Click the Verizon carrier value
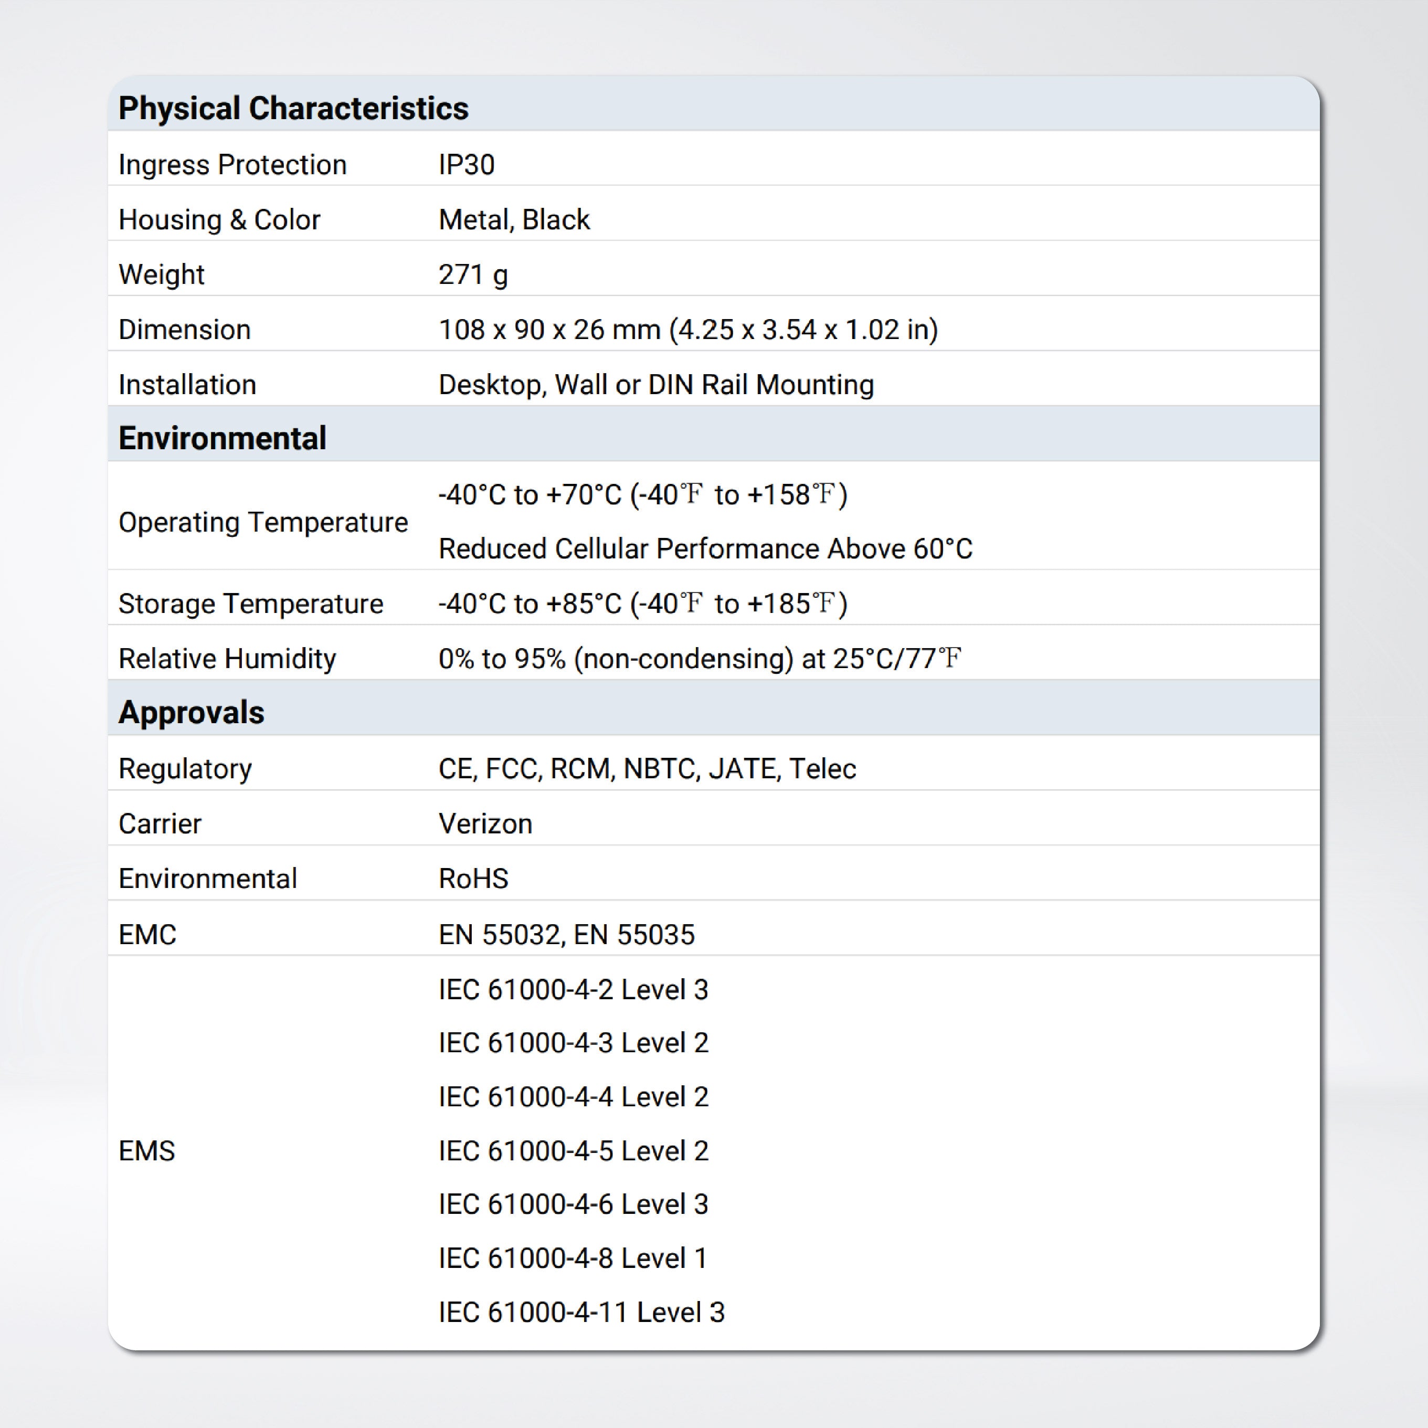The image size is (1428, 1428). click(485, 824)
